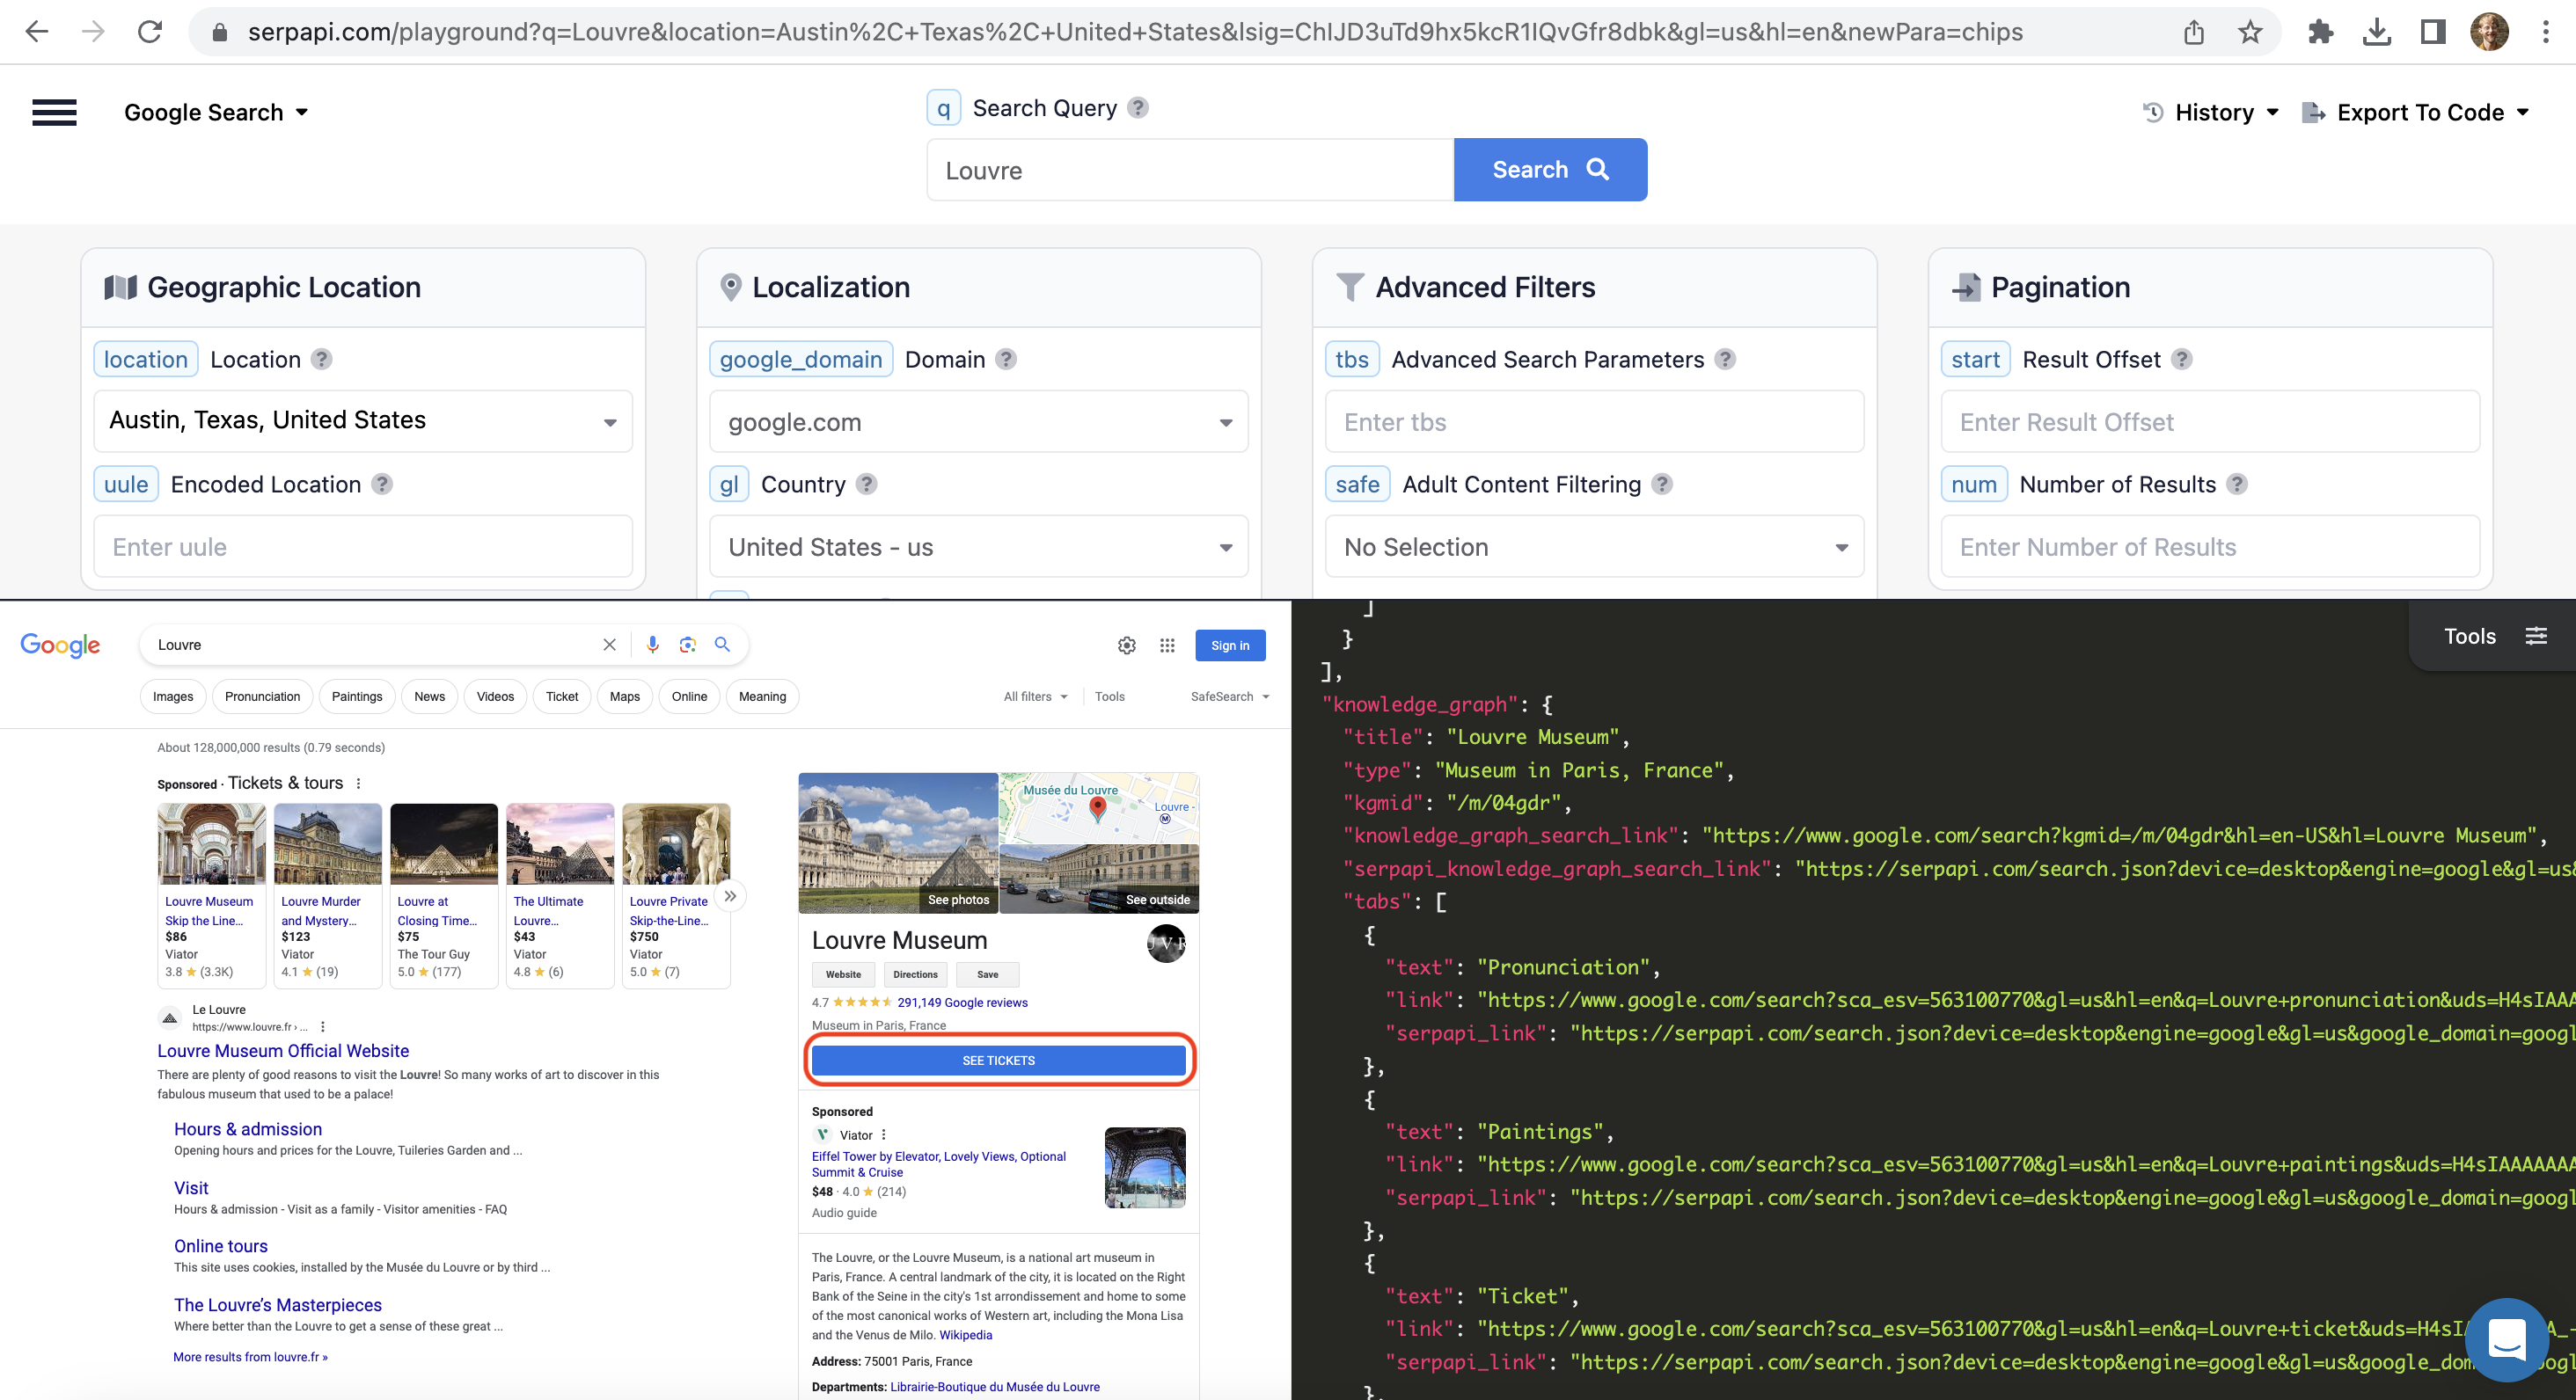Select the News results tab
This screenshot has width=2576, height=1400.
tap(429, 696)
